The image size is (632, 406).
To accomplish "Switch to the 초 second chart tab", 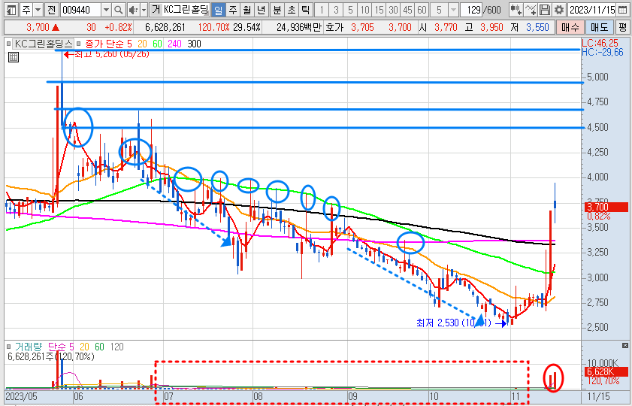I will (291, 10).
